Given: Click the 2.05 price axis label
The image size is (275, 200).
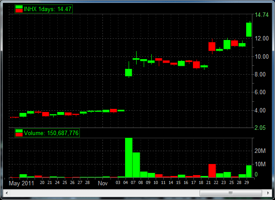Looking at the screenshot, I should tap(260, 128).
